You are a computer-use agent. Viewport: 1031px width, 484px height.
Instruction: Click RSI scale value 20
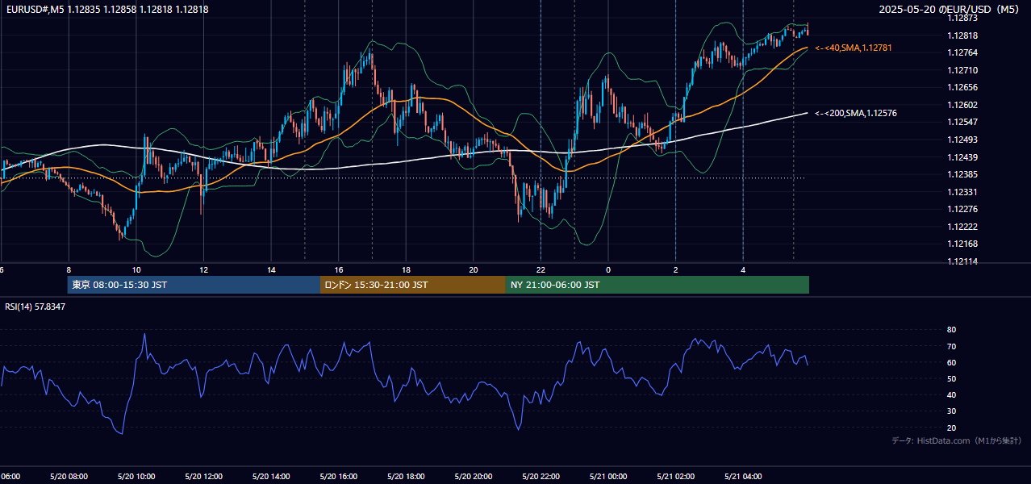click(951, 428)
